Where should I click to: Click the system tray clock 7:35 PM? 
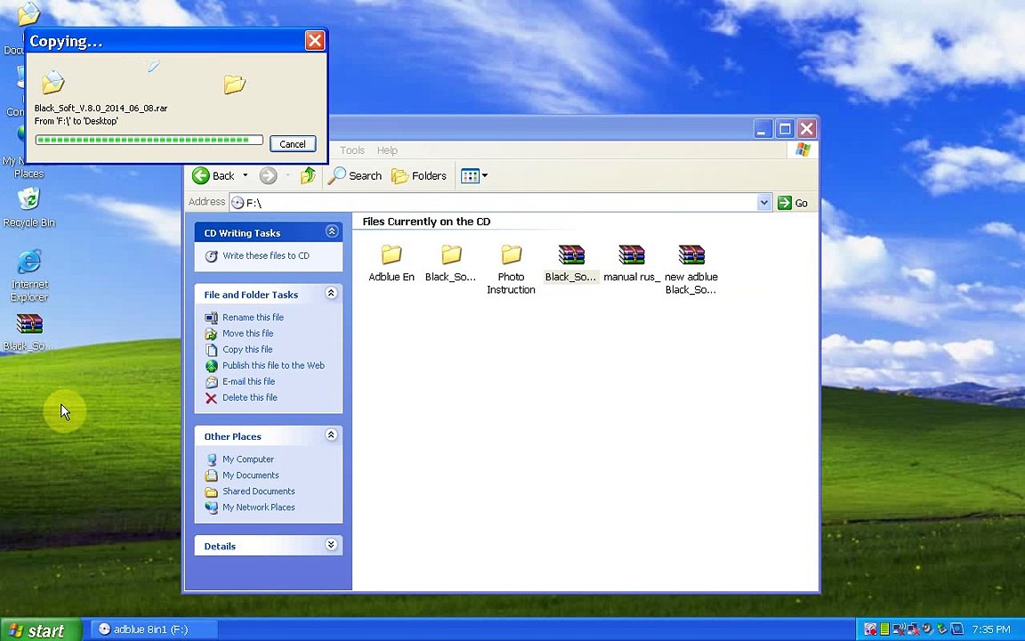coord(991,629)
